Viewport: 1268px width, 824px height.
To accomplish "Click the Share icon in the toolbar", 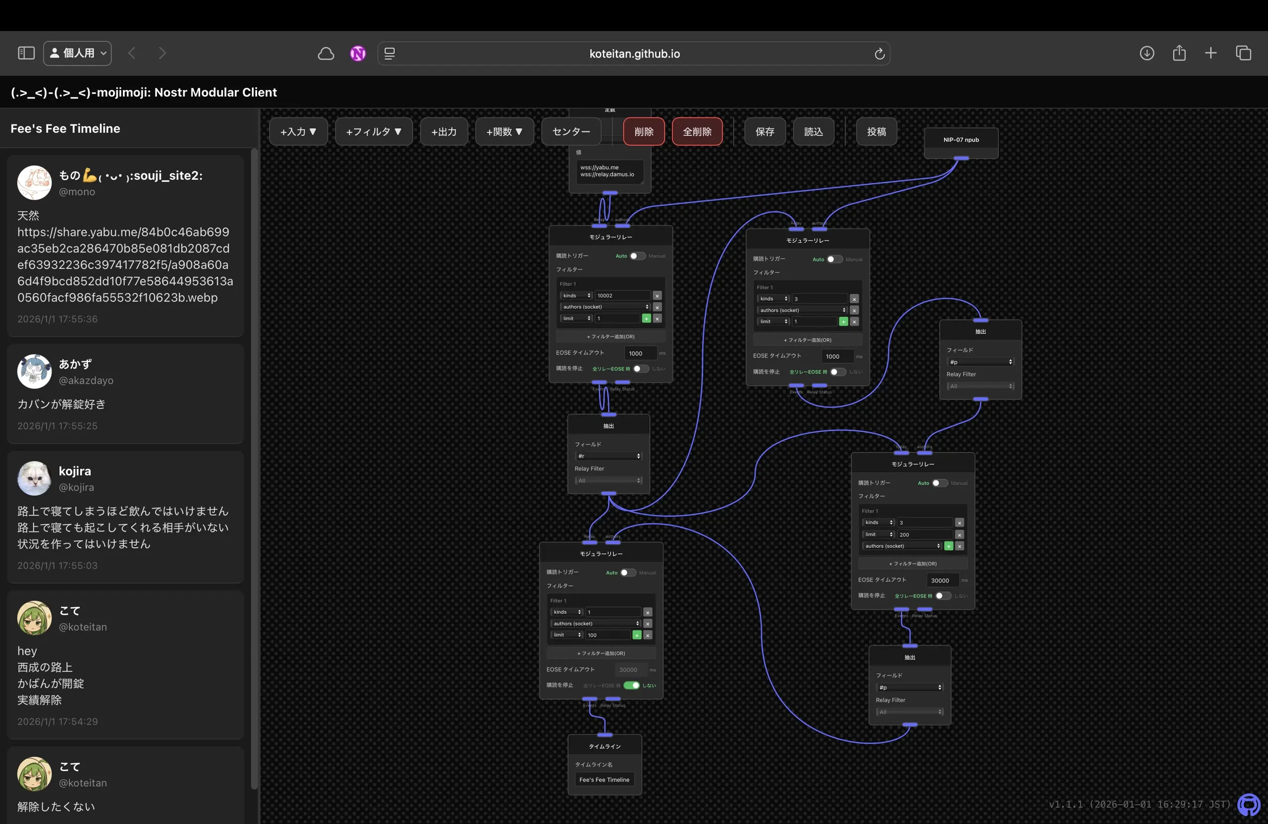I will (x=1179, y=53).
